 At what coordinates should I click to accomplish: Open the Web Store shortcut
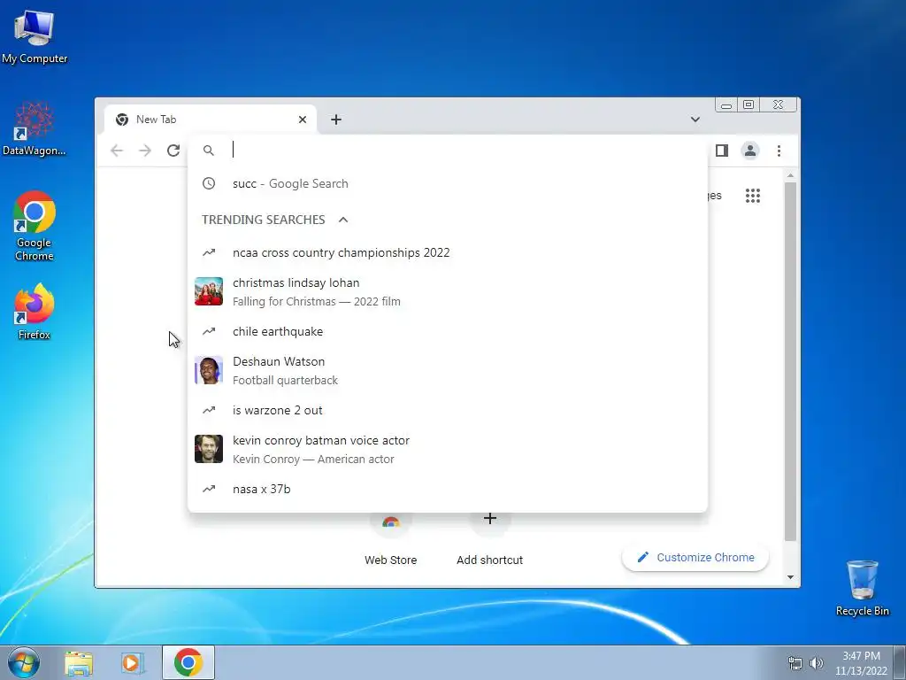(x=390, y=539)
